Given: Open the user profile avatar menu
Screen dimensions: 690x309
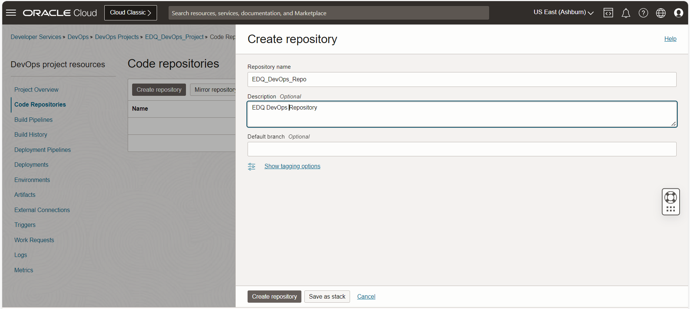Looking at the screenshot, I should 678,13.
